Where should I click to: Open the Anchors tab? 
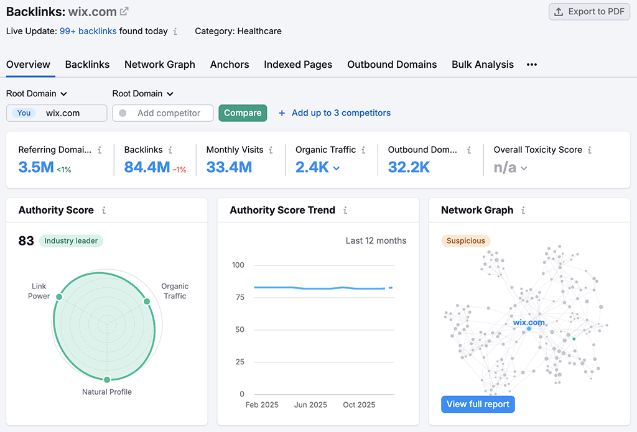pos(230,64)
